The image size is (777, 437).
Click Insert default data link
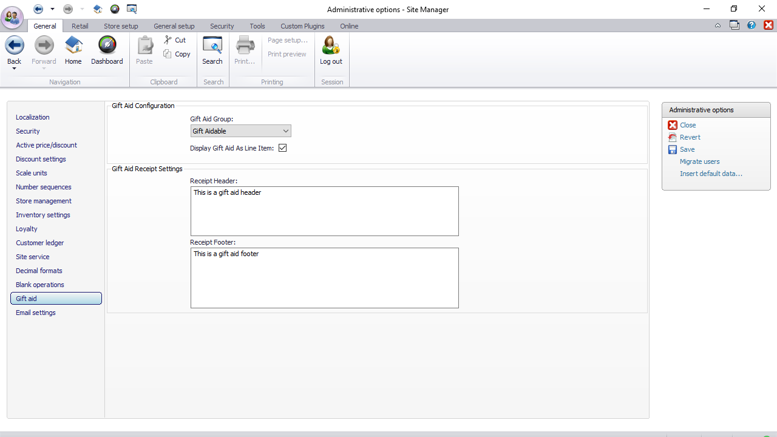(711, 174)
